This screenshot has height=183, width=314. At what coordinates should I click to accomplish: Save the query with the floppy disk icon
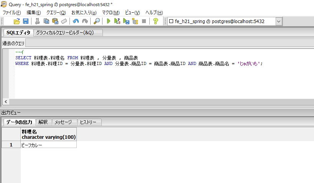[x=26, y=22]
